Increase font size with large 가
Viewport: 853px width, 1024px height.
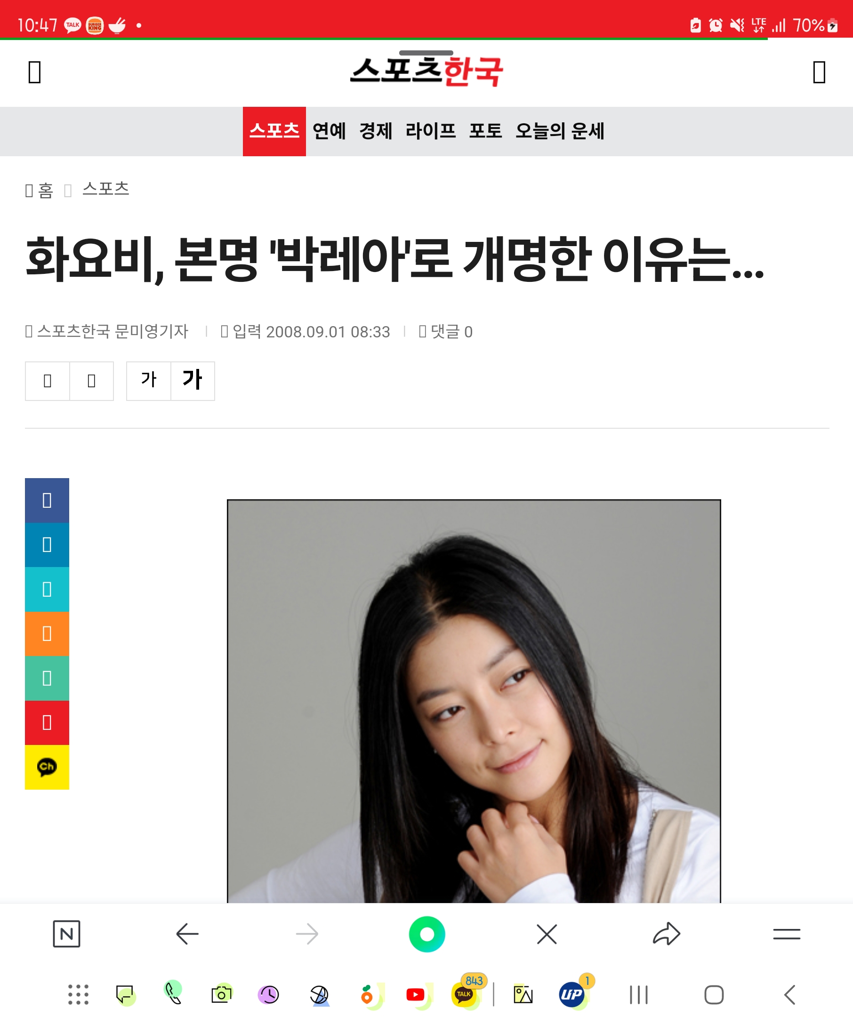[193, 381]
